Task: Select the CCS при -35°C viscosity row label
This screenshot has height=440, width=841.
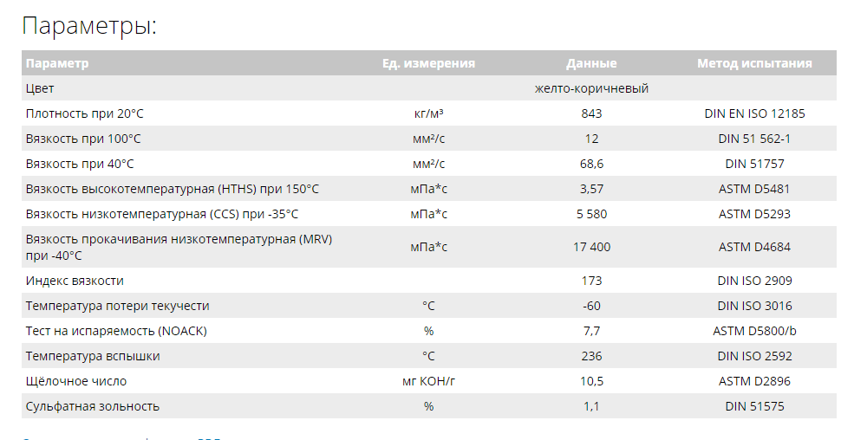Action: point(162,214)
